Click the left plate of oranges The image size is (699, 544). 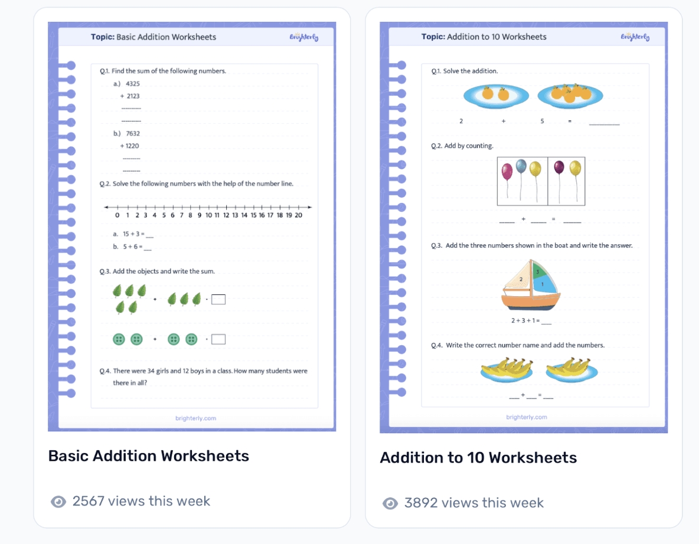click(495, 96)
